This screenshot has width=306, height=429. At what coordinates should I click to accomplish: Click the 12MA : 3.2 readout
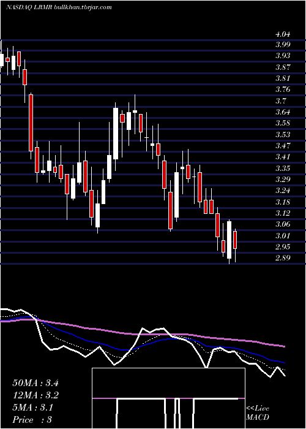35,395
